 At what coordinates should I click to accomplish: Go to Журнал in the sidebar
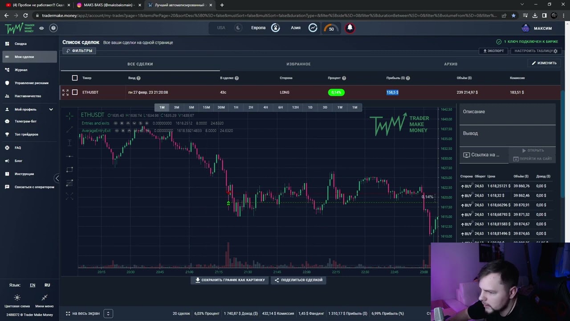[x=29, y=70]
